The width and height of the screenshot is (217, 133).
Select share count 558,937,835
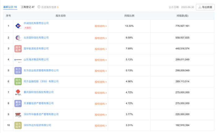tap(182, 37)
